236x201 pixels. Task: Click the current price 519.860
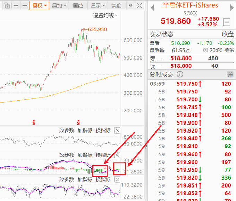[x=176, y=21]
